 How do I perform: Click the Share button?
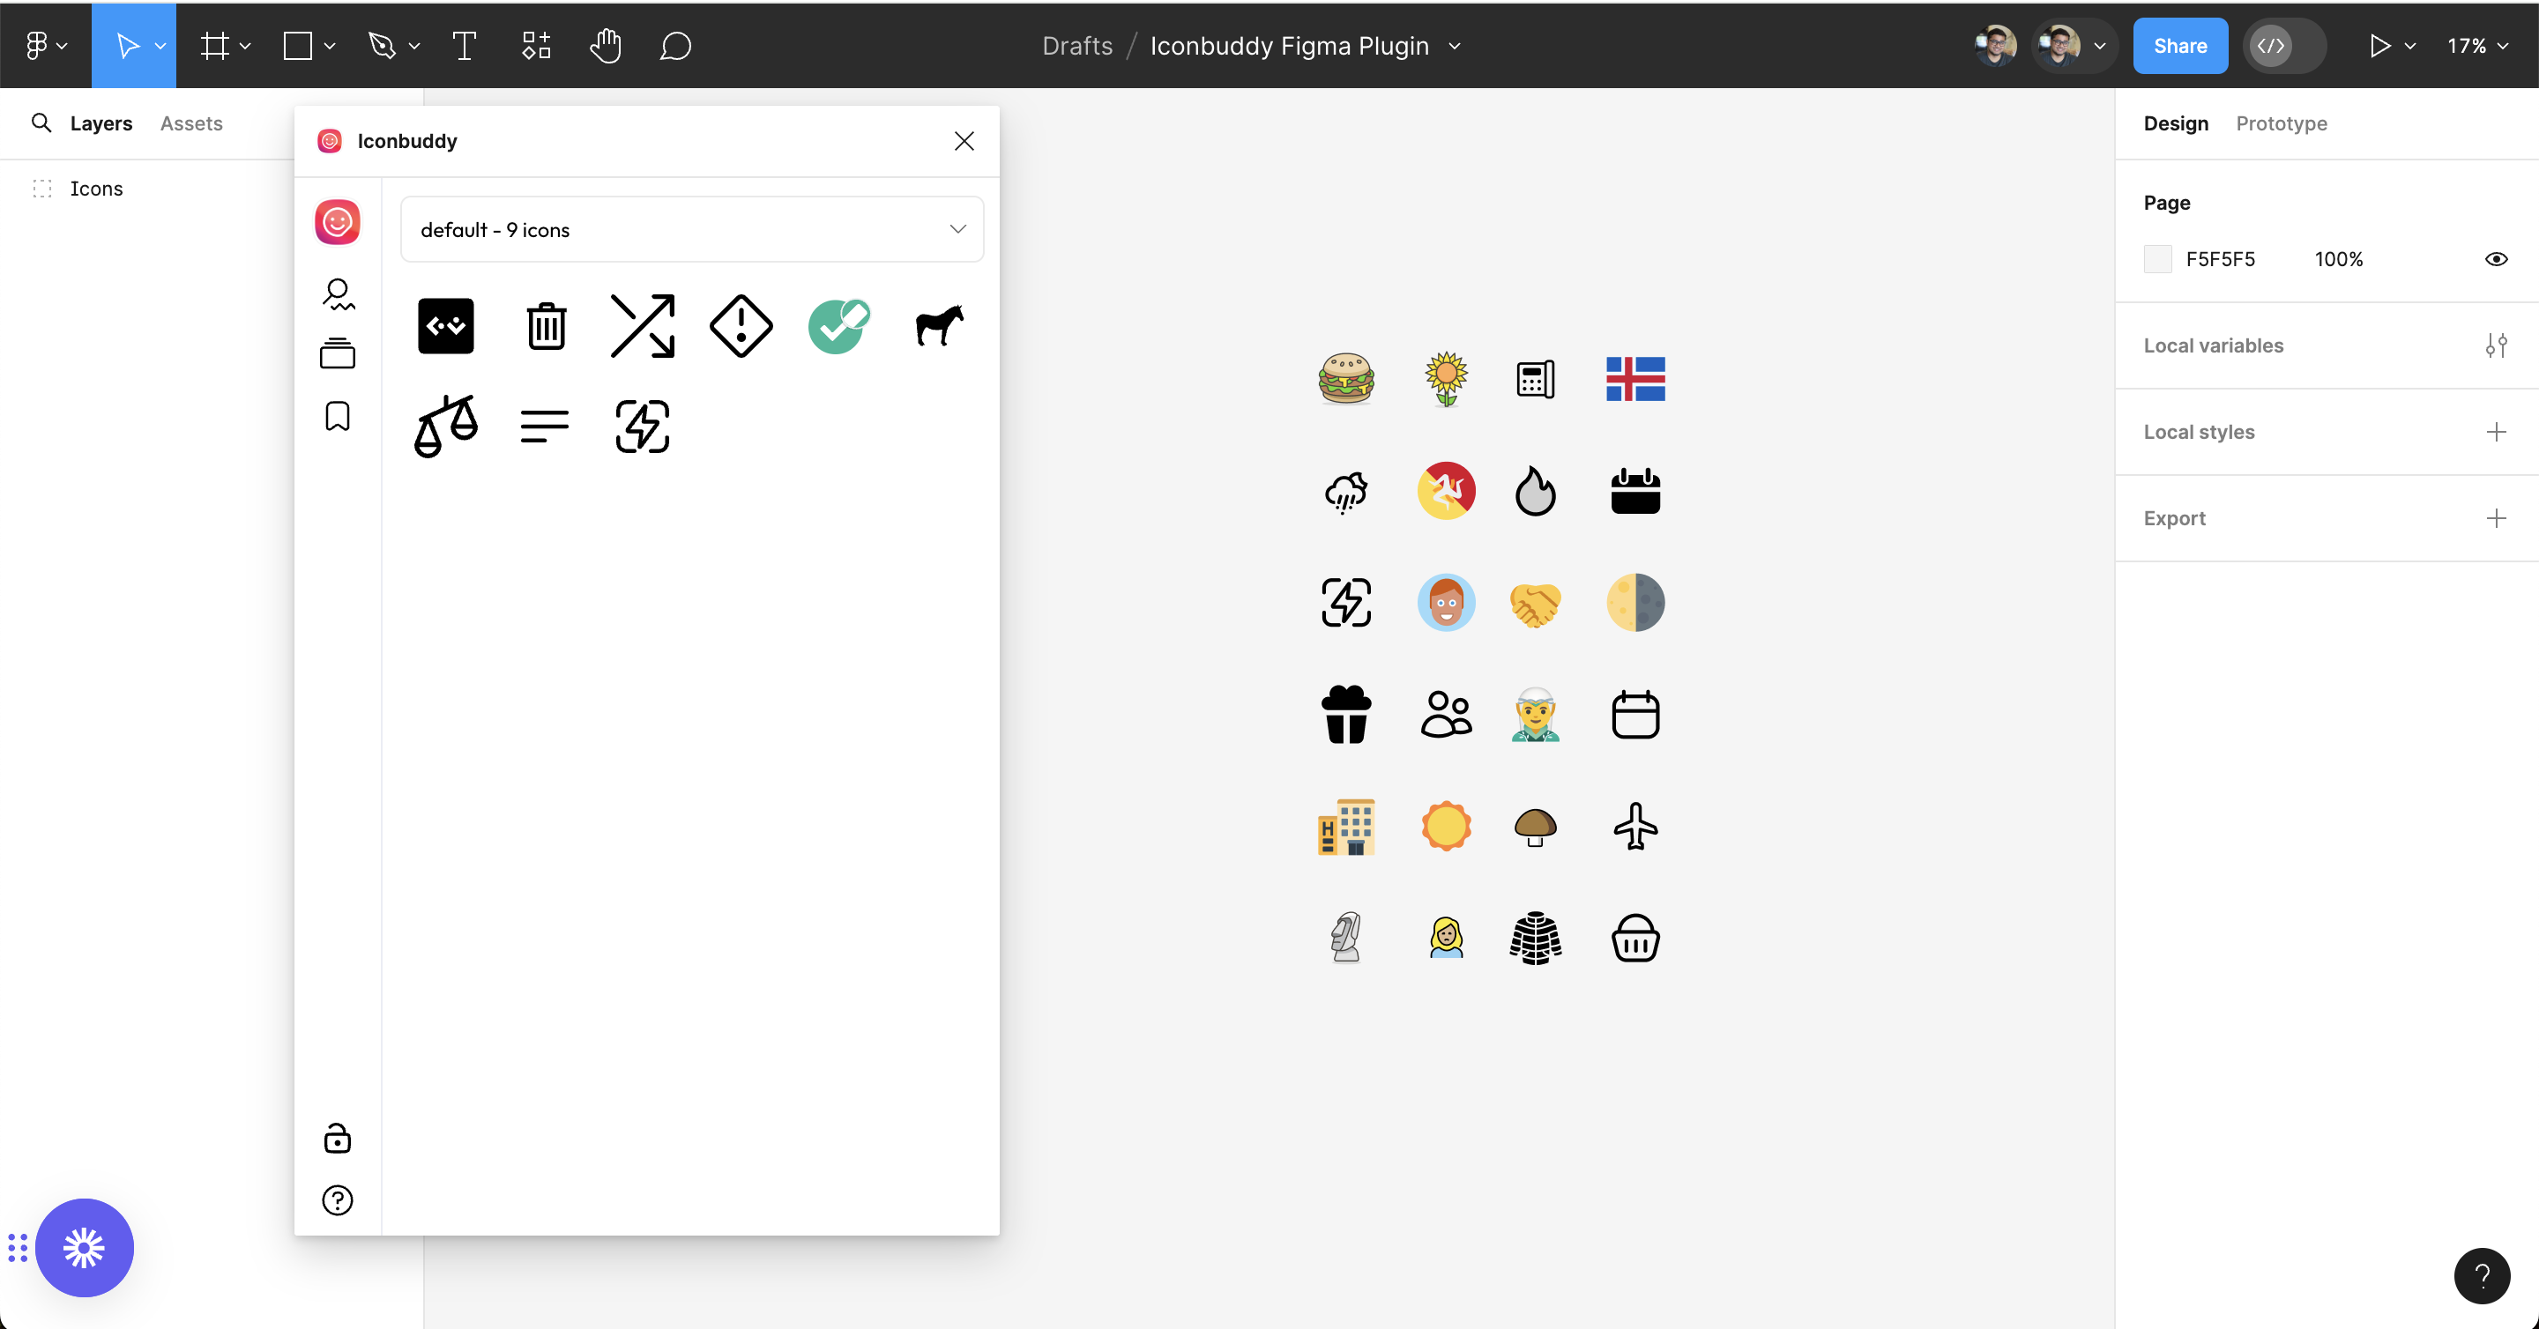pos(2179,45)
